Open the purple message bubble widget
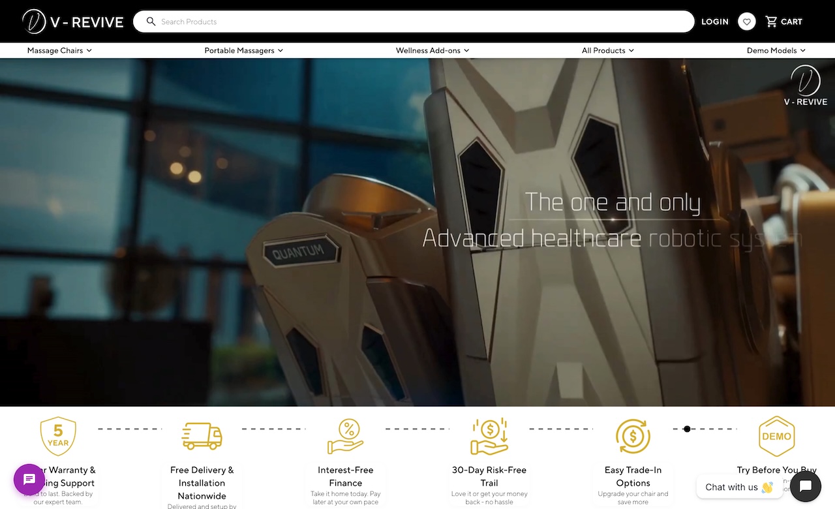This screenshot has width=835, height=509. 29,480
